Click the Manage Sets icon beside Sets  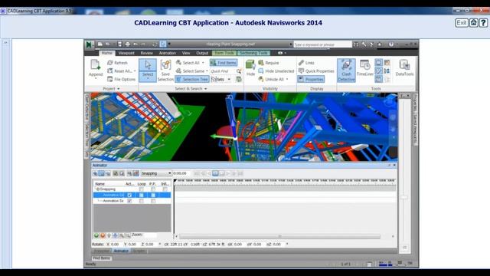(x=239, y=80)
